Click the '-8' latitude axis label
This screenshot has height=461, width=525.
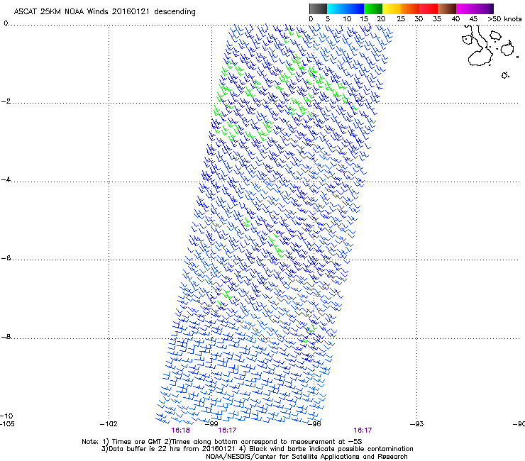(6, 336)
